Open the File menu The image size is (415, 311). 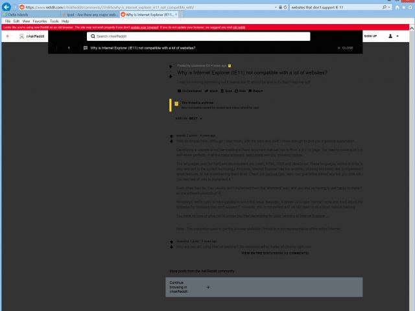coord(8,21)
